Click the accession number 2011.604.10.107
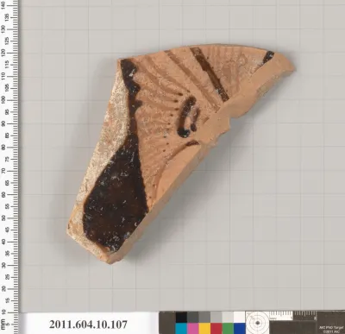Viewport: 345px width, 334px height. point(88,325)
